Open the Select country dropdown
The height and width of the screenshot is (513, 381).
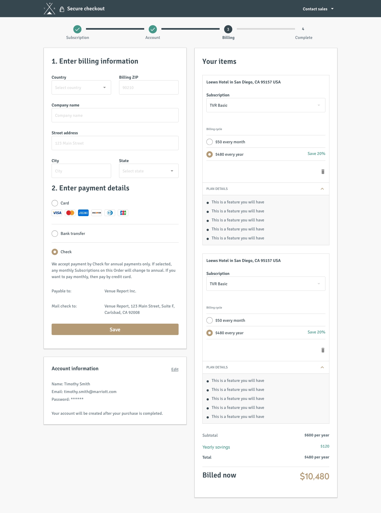point(81,87)
